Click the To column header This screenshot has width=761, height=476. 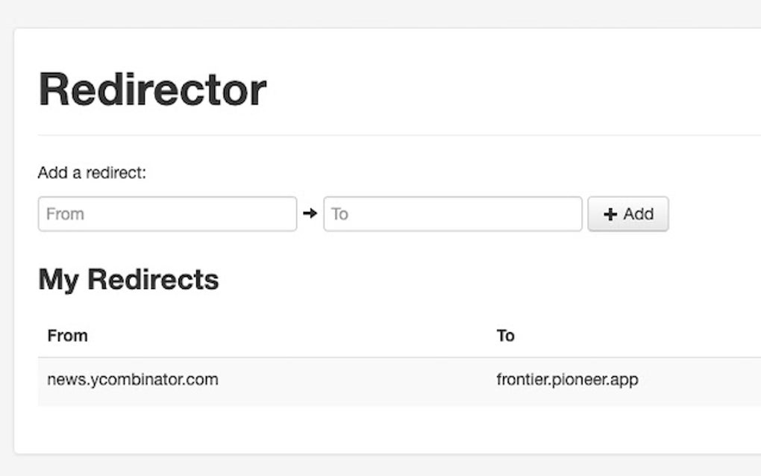coord(507,336)
